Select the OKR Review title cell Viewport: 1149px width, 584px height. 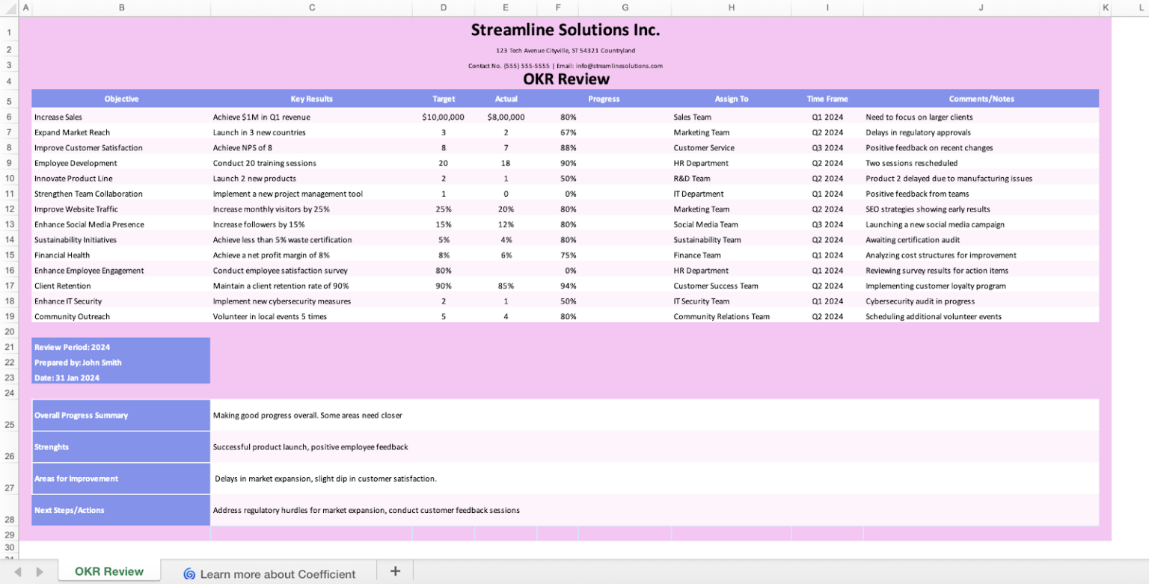[x=566, y=79]
